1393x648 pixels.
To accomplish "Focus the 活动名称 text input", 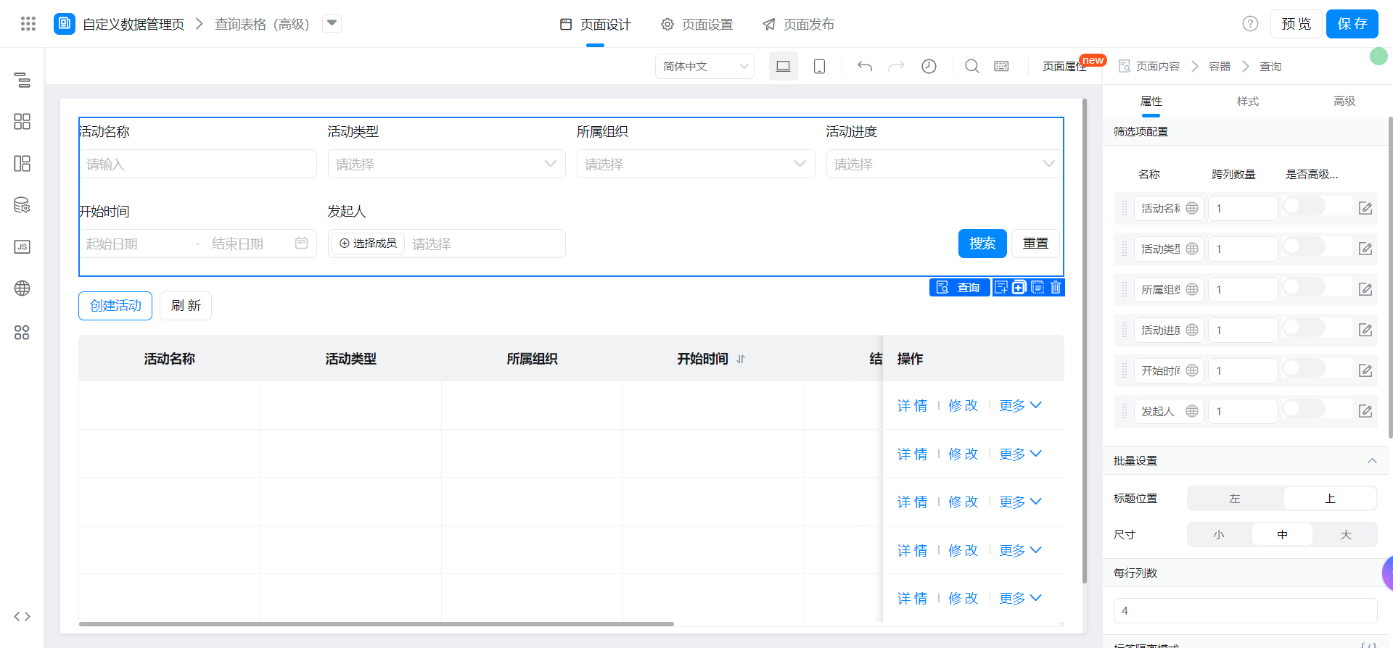I will [197, 164].
